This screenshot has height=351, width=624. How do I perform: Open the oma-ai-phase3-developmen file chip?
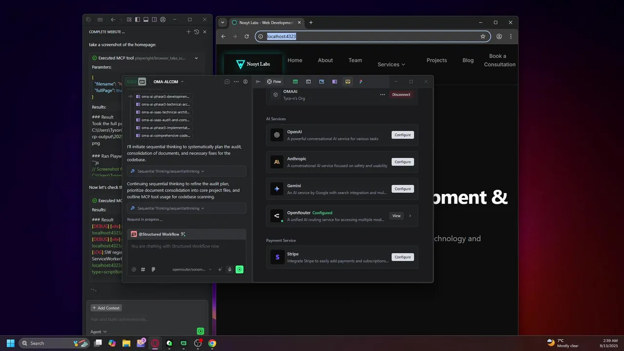pyautogui.click(x=163, y=97)
